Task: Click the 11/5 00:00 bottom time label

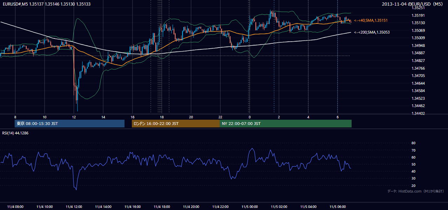Action: click(250, 207)
